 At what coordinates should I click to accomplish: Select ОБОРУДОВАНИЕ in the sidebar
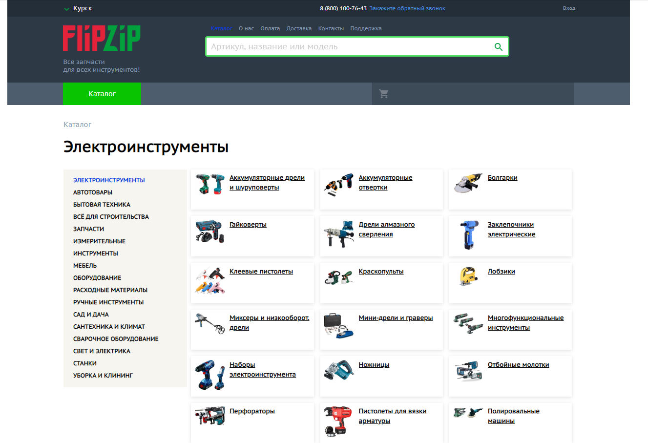point(97,278)
